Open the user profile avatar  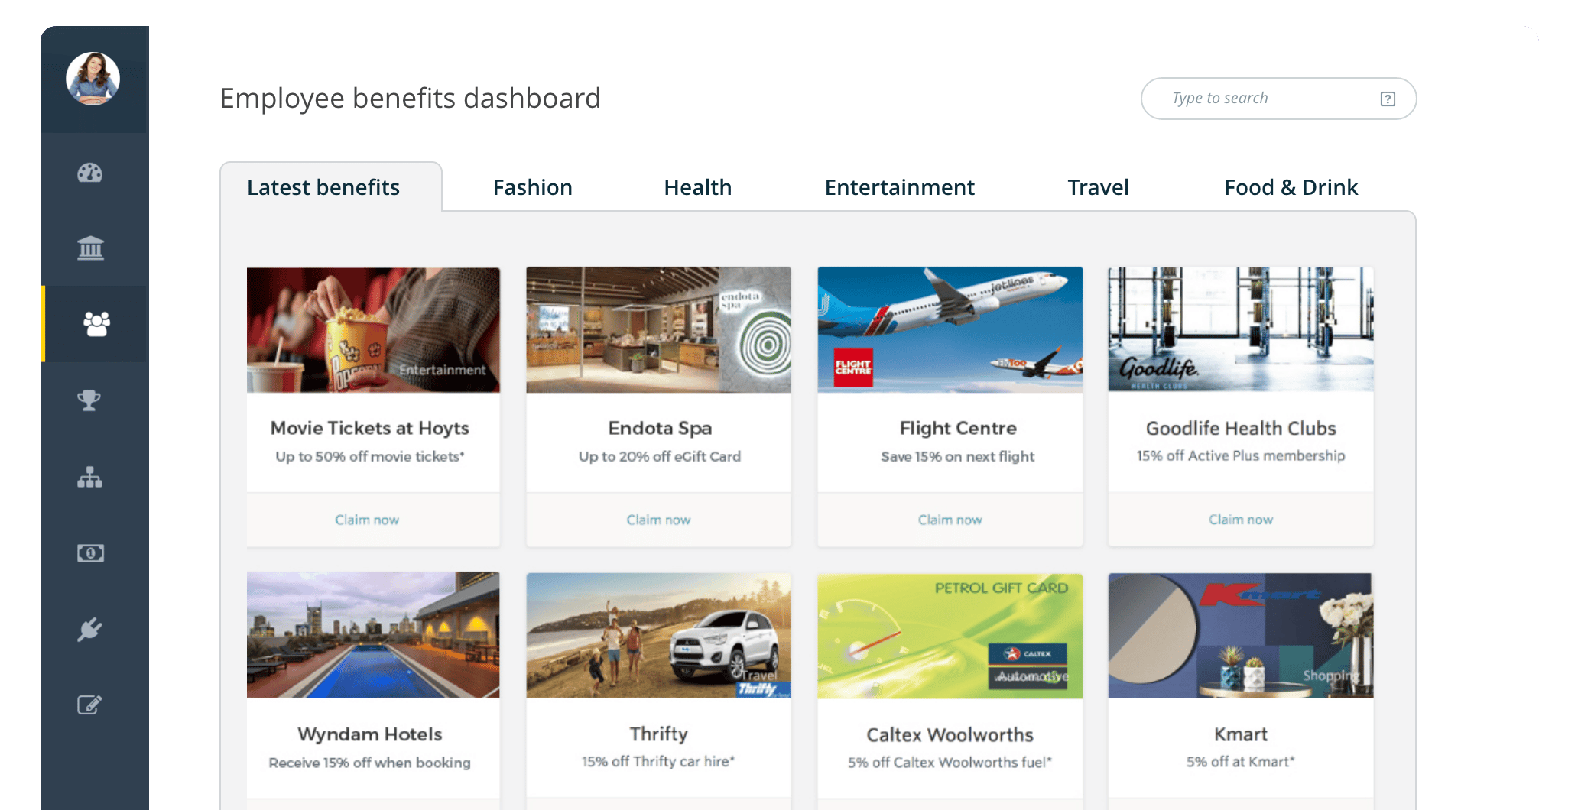[x=93, y=79]
